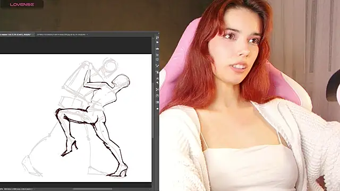Close the second jpg document tab
The image size is (340, 191).
coord(87,34)
